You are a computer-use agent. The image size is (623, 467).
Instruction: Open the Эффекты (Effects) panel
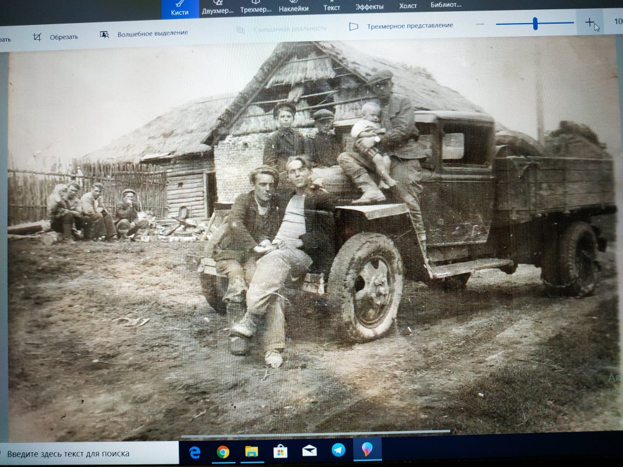tap(369, 6)
